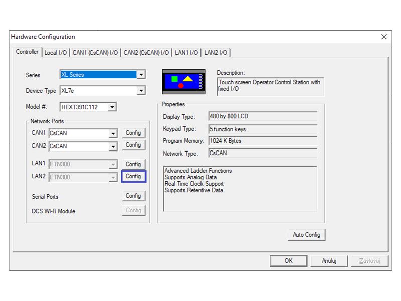Click the 'OCS Wi-Fi Module' label
The height and width of the screenshot is (301, 401).
[x=53, y=211]
